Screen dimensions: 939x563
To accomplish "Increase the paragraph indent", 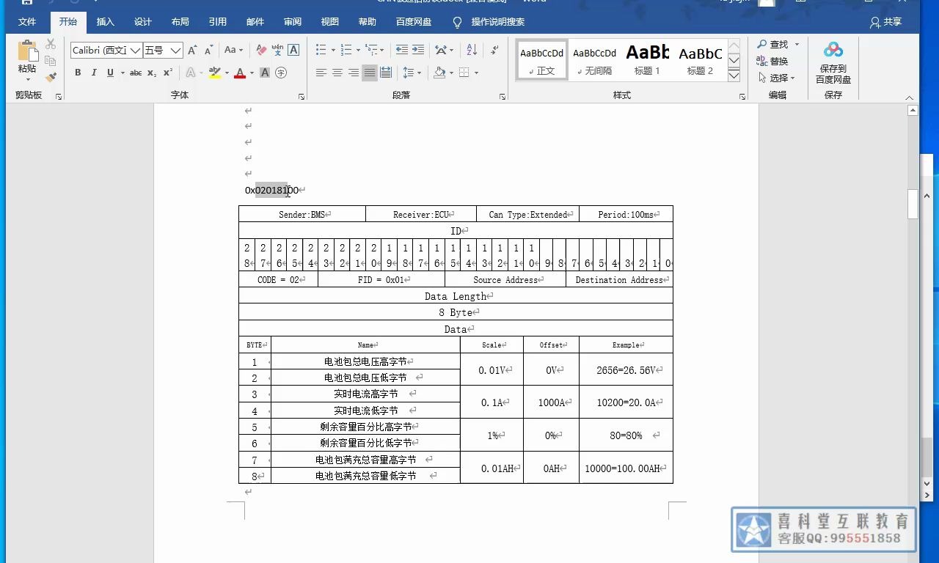I will [418, 50].
